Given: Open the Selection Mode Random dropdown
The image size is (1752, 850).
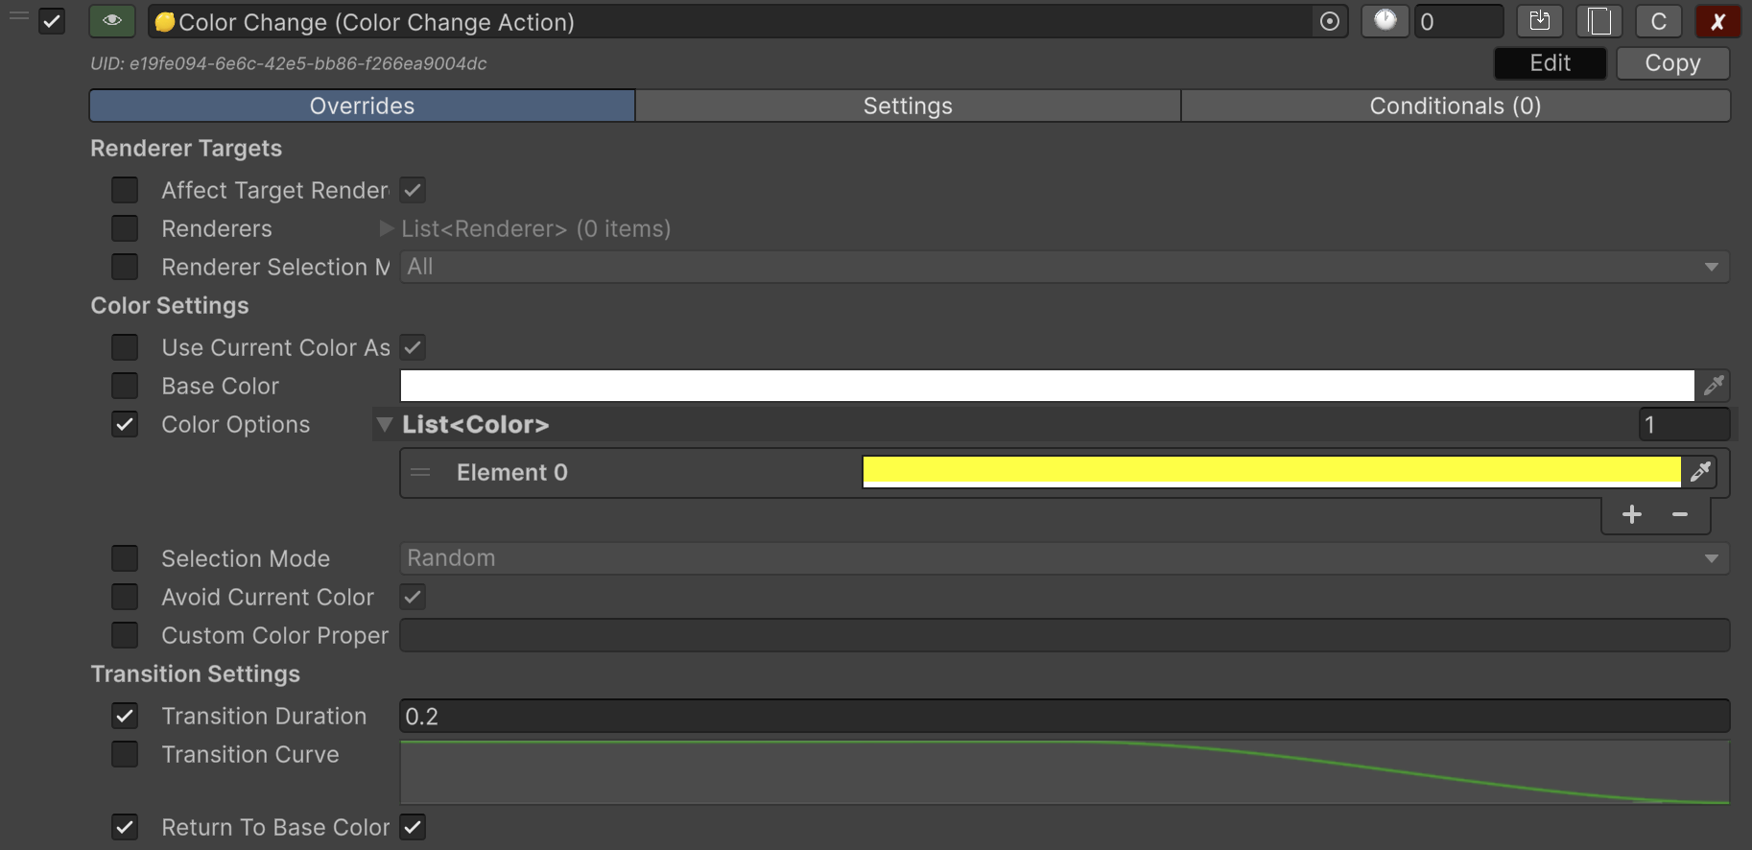Looking at the screenshot, I should click(1063, 558).
